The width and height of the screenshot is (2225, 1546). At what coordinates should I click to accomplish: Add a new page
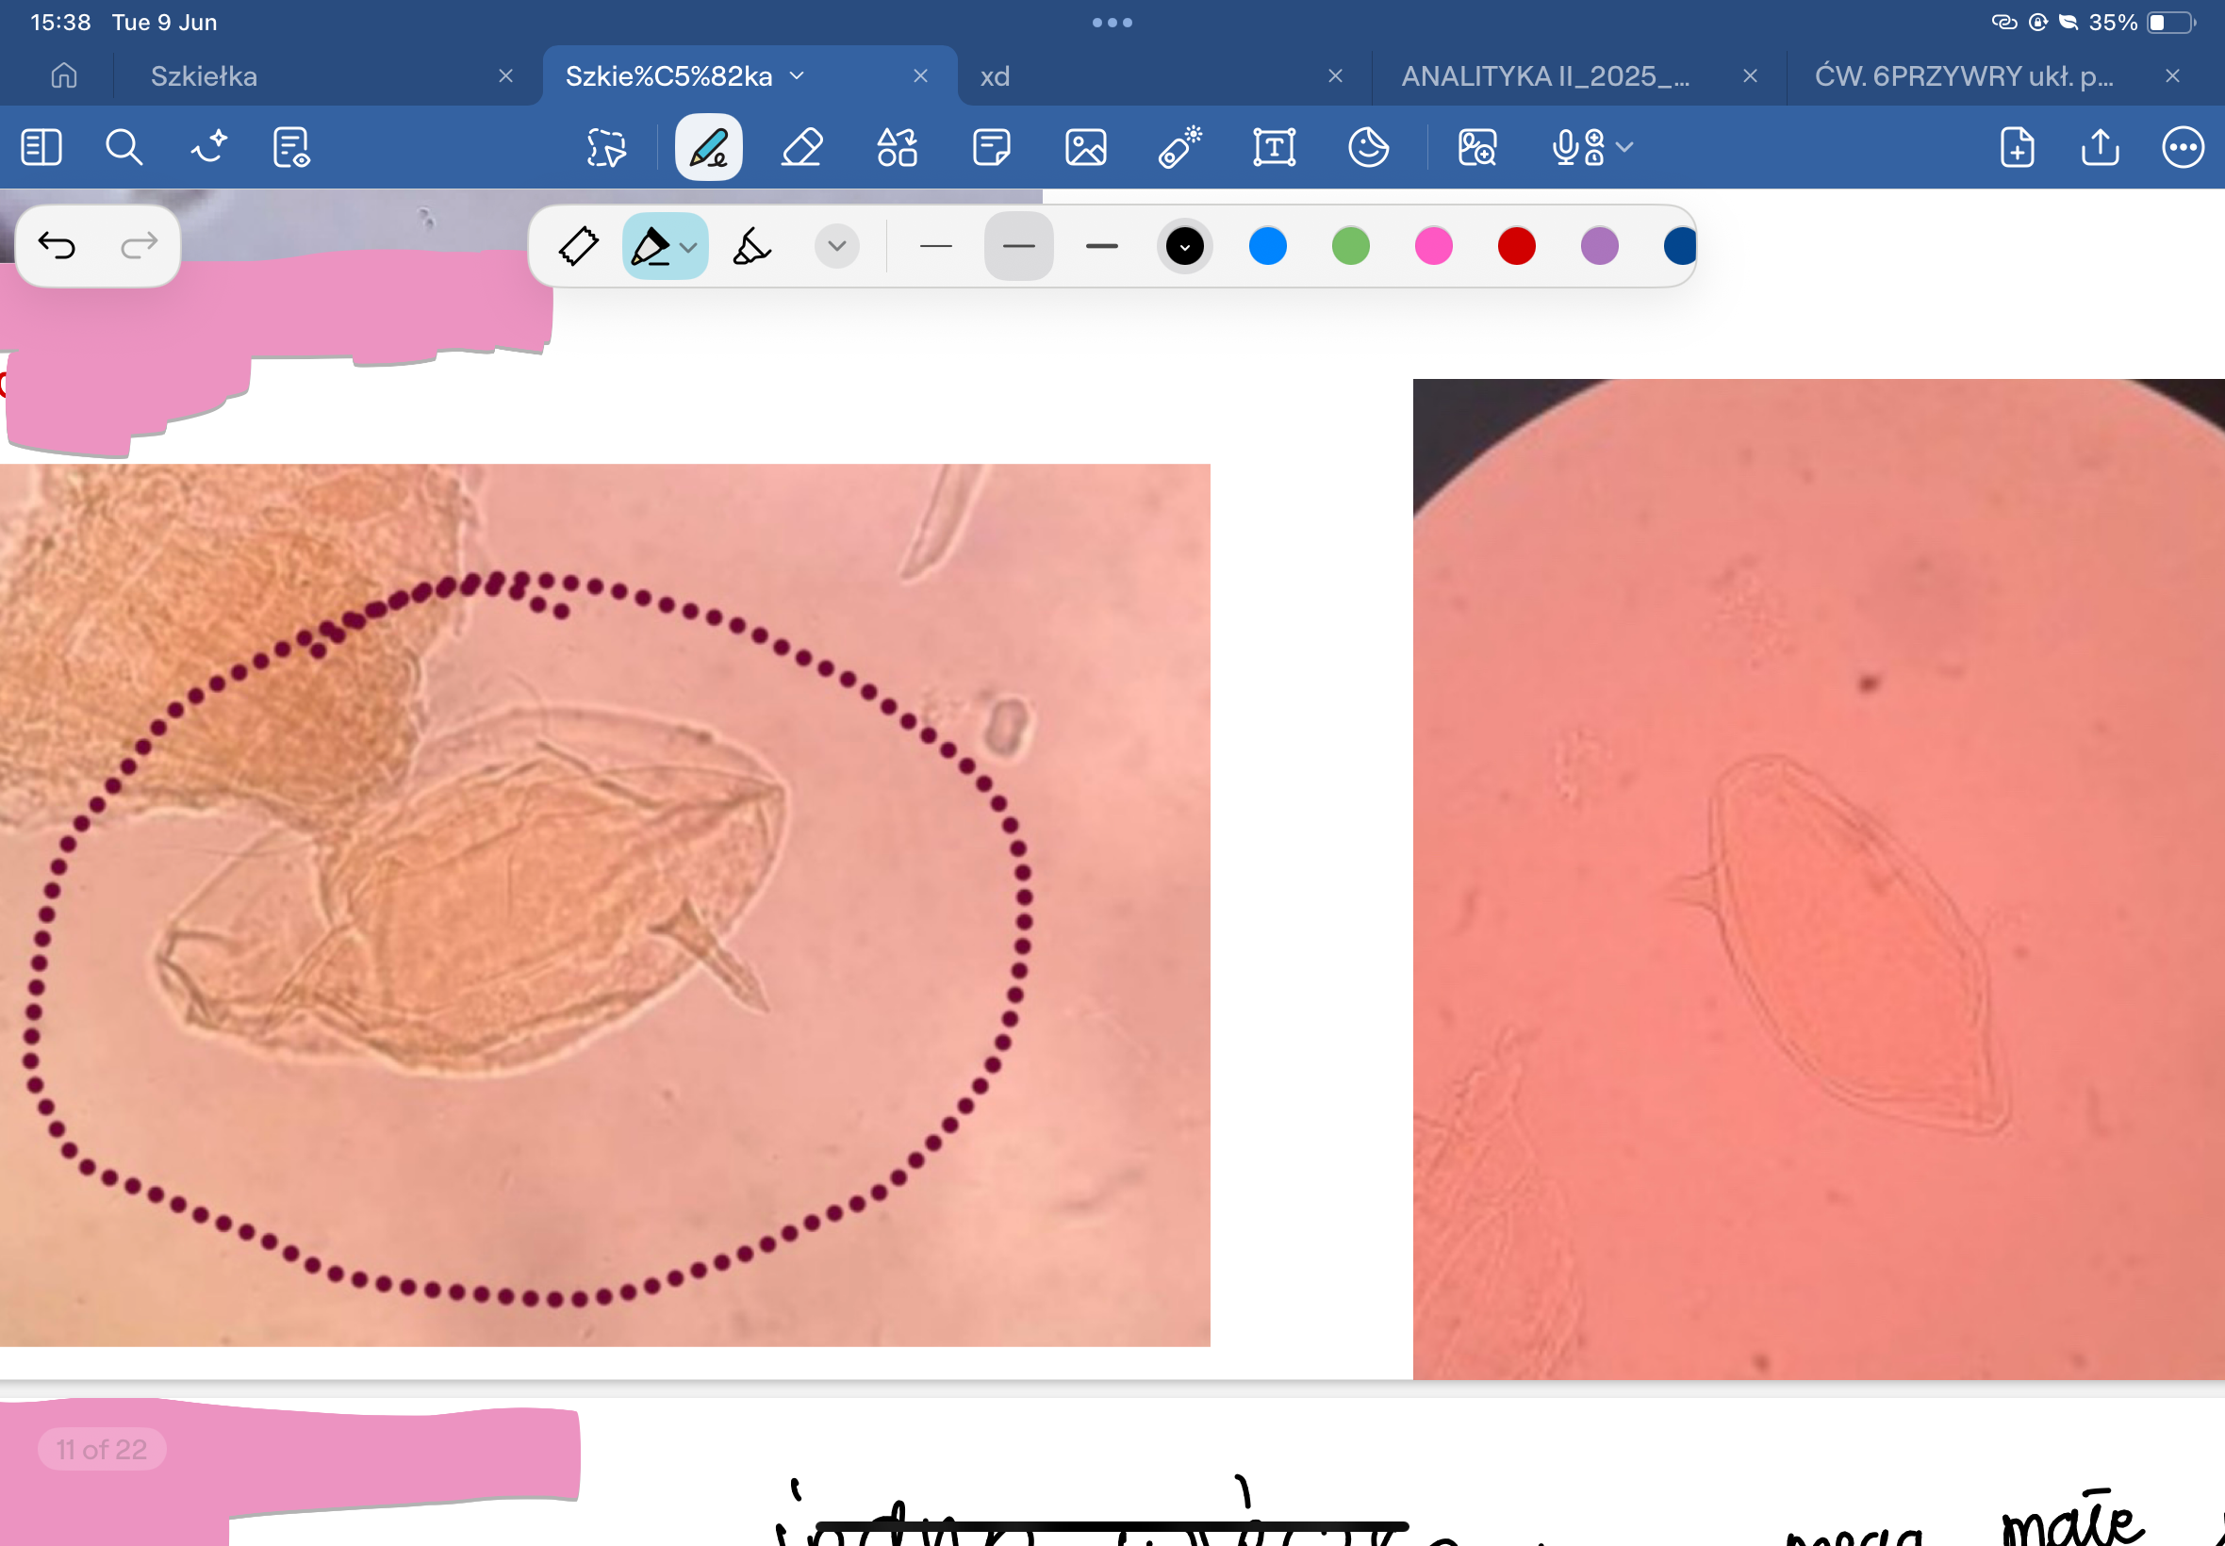point(2017,147)
